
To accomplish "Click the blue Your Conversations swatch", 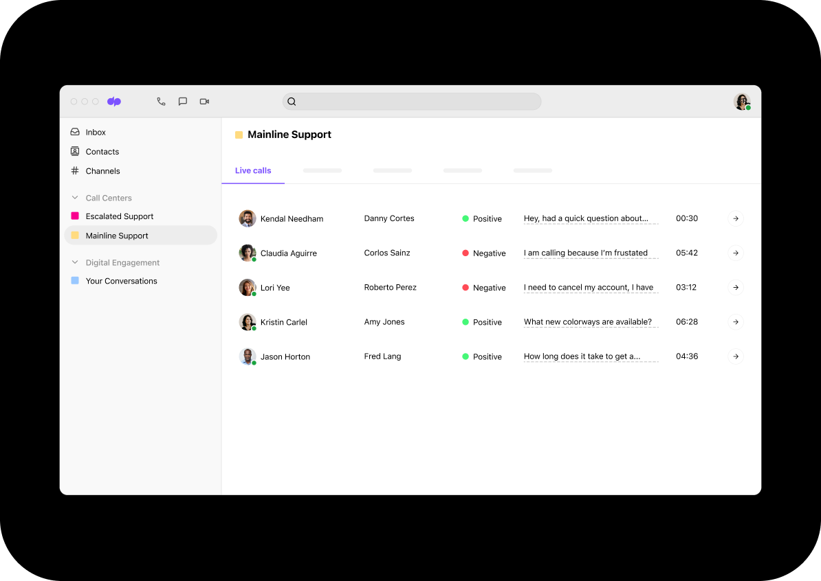I will click(75, 281).
